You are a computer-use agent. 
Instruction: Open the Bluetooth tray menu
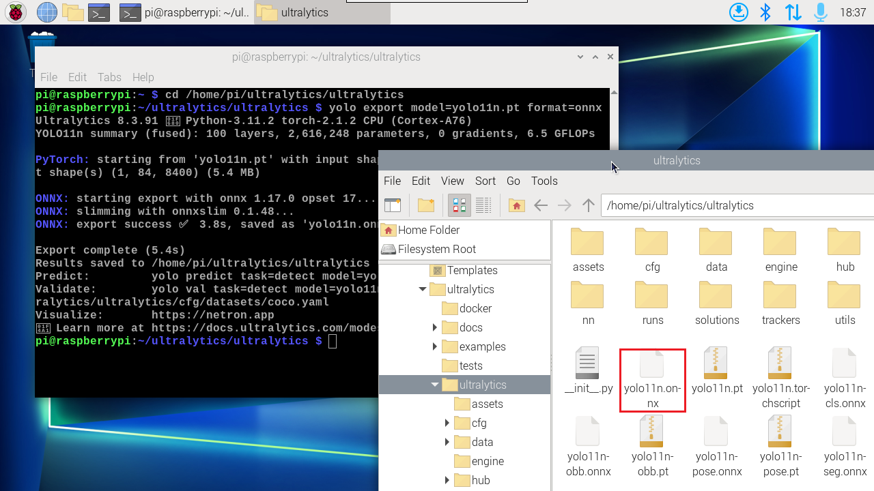point(765,12)
